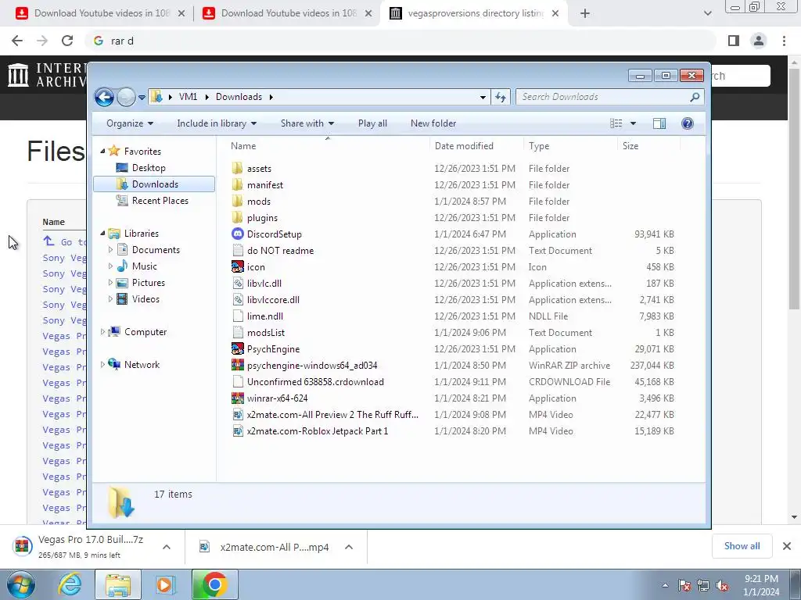The width and height of the screenshot is (801, 600).
Task: Toggle the Explorer preview pane icon
Action: click(659, 123)
